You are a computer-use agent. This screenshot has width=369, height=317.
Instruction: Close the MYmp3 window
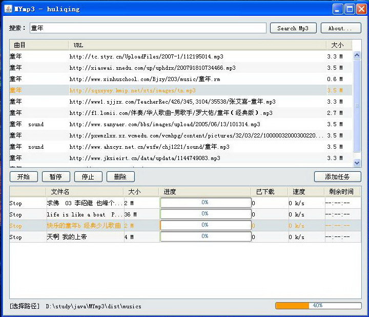(361, 9)
